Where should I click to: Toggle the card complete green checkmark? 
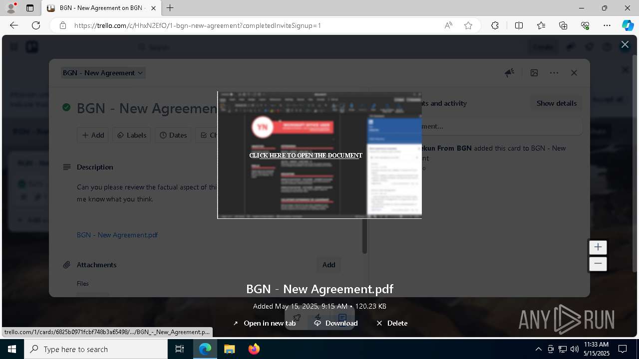pos(66,107)
